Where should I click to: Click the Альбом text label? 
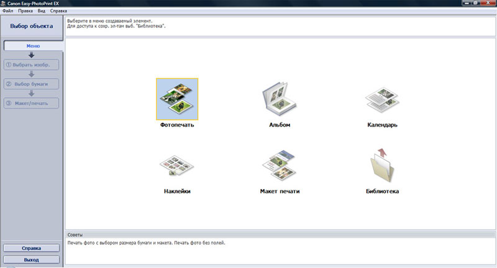click(280, 125)
